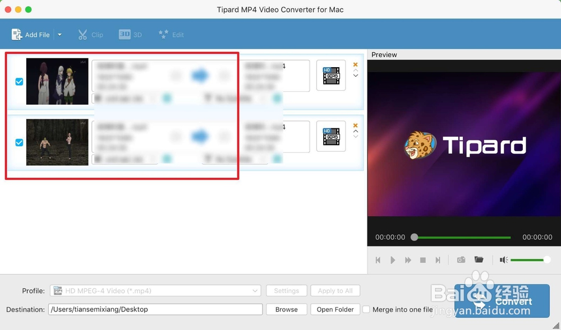Click the Convert button

[x=514, y=301]
